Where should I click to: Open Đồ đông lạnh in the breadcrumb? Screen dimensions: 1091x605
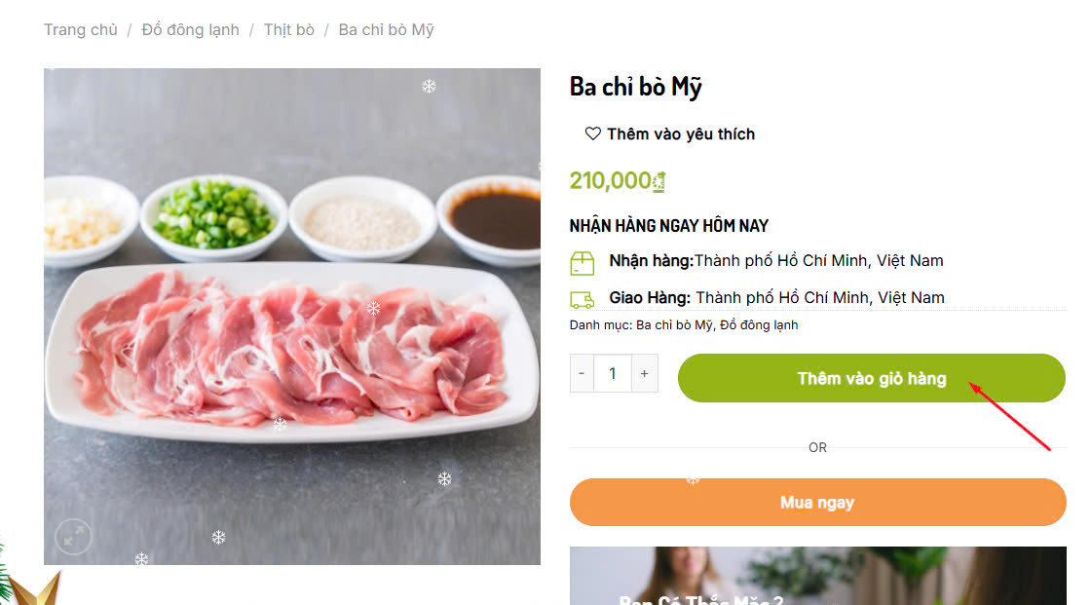tap(190, 29)
